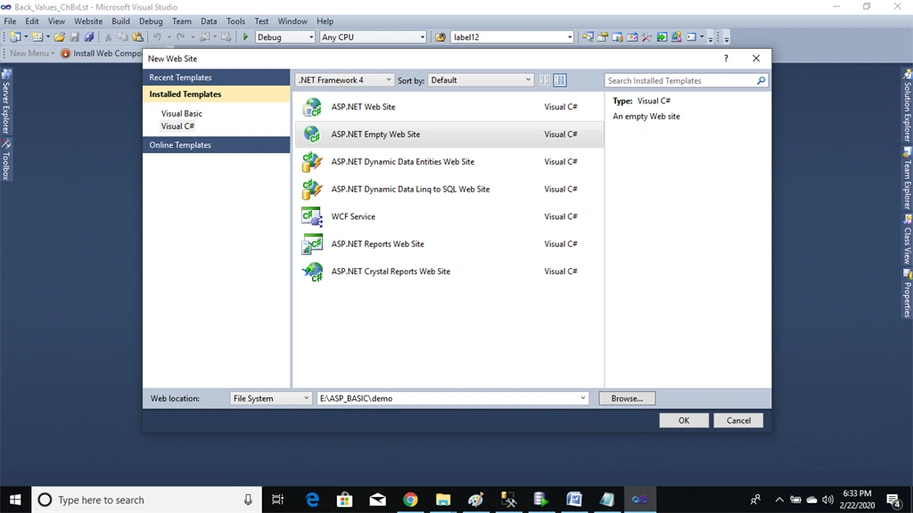Select the WCF Service template

pos(449,216)
